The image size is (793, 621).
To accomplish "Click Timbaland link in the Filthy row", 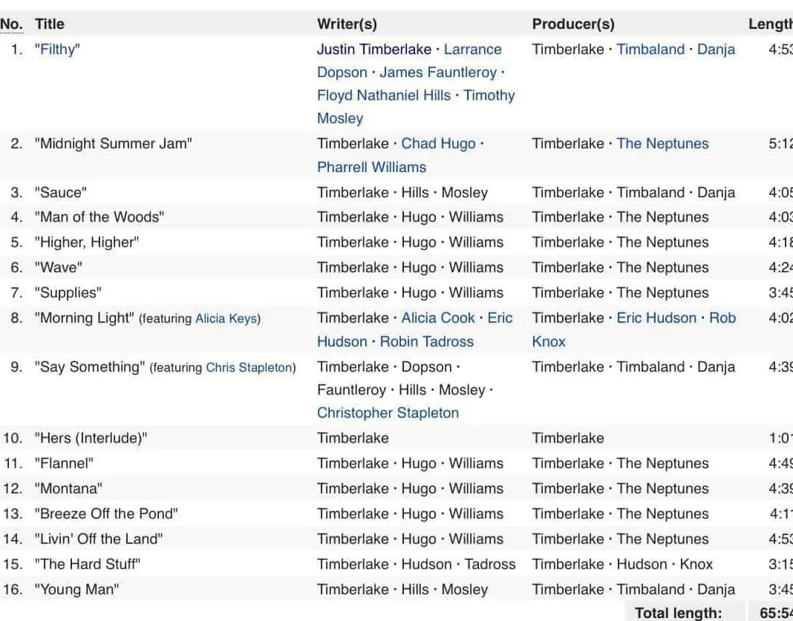I will coord(650,50).
